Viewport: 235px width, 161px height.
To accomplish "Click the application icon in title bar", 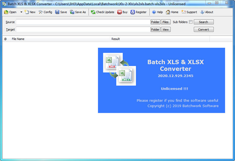I will [x=4, y=4].
